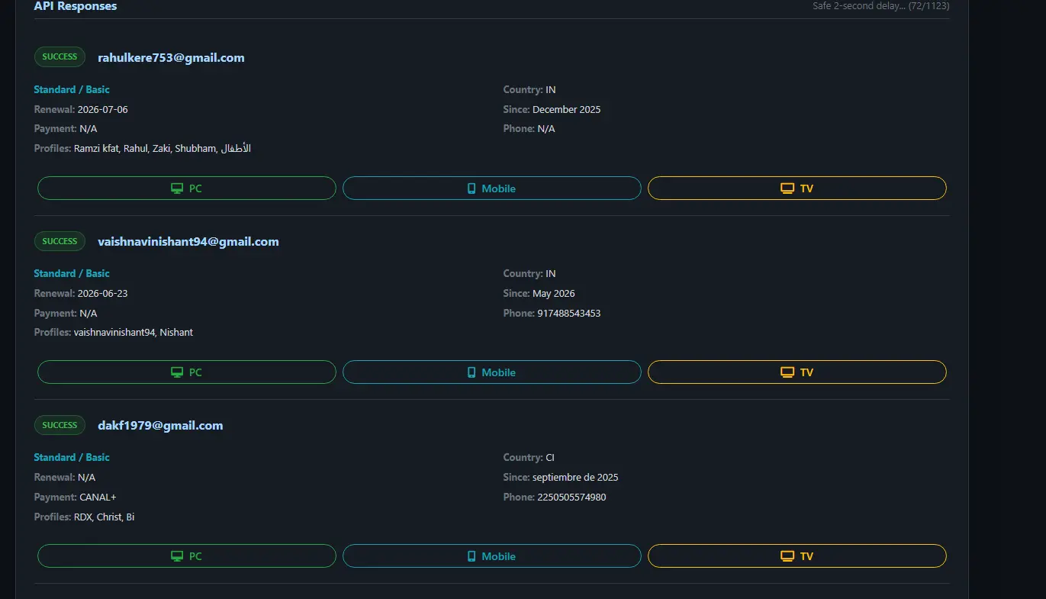1046x599 pixels.
Task: Select the rahulkere753 email heading
Action: click(171, 58)
